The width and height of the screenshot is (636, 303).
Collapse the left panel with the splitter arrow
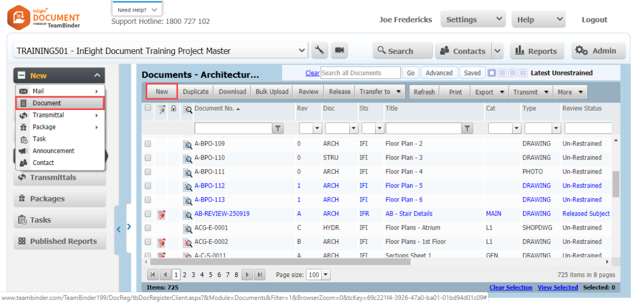click(119, 229)
